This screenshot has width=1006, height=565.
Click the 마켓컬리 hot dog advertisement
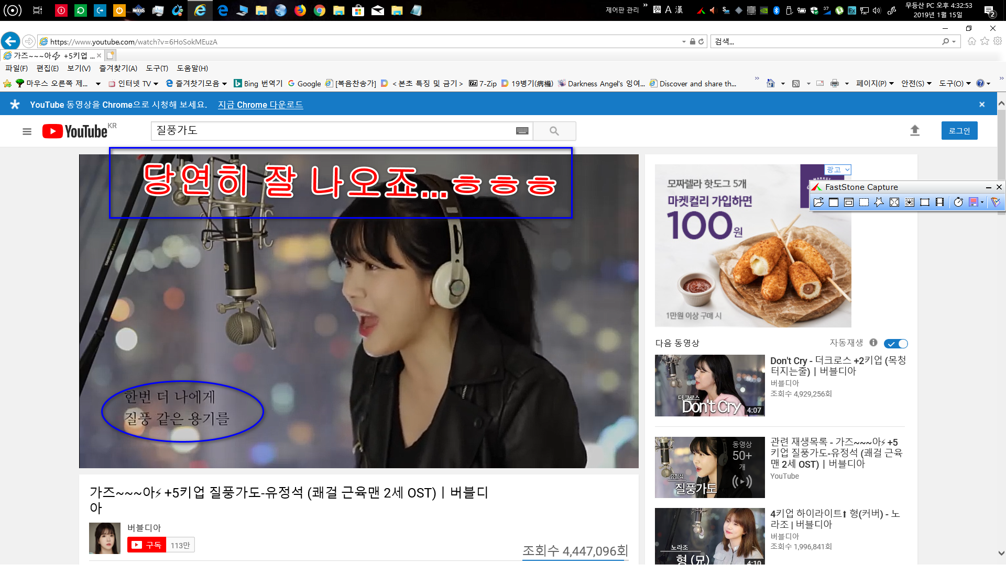(x=753, y=246)
